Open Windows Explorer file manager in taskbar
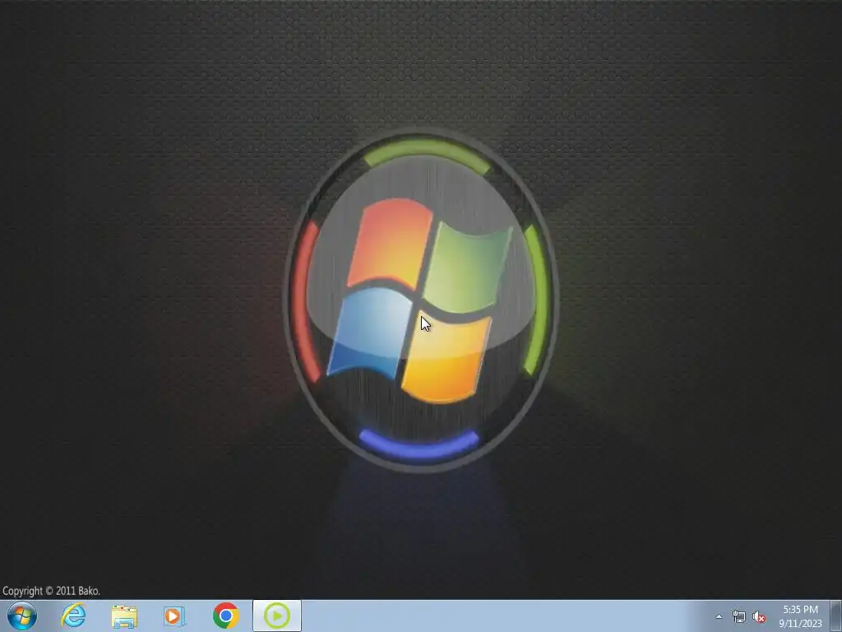Image resolution: width=842 pixels, height=632 pixels. [x=124, y=616]
